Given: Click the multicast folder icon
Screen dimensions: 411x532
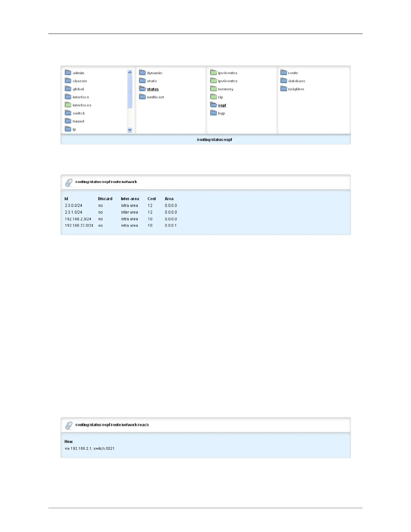Looking at the screenshot, I should coord(142,97).
